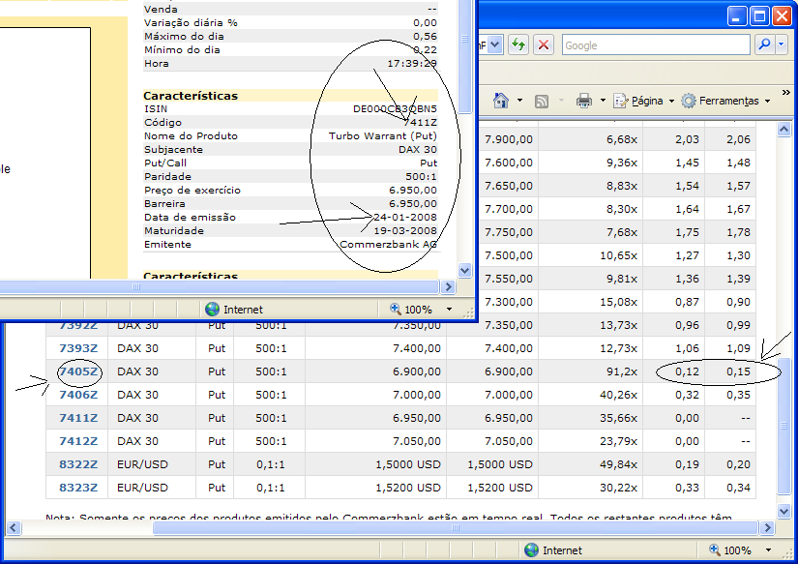Click the popup window resize grip corner
The image size is (798, 564).
(469, 313)
